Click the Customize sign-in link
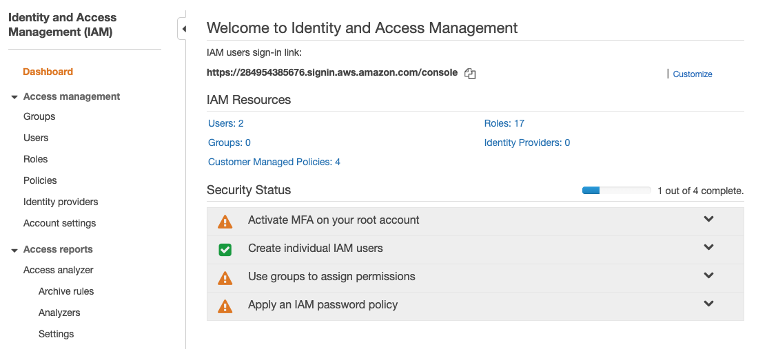The width and height of the screenshot is (767, 349). (x=693, y=74)
